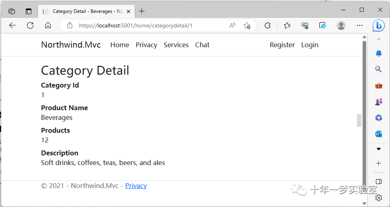Screen dimensions: 390x207
Task: View site info via address bar lock icon
Action: [70, 25]
